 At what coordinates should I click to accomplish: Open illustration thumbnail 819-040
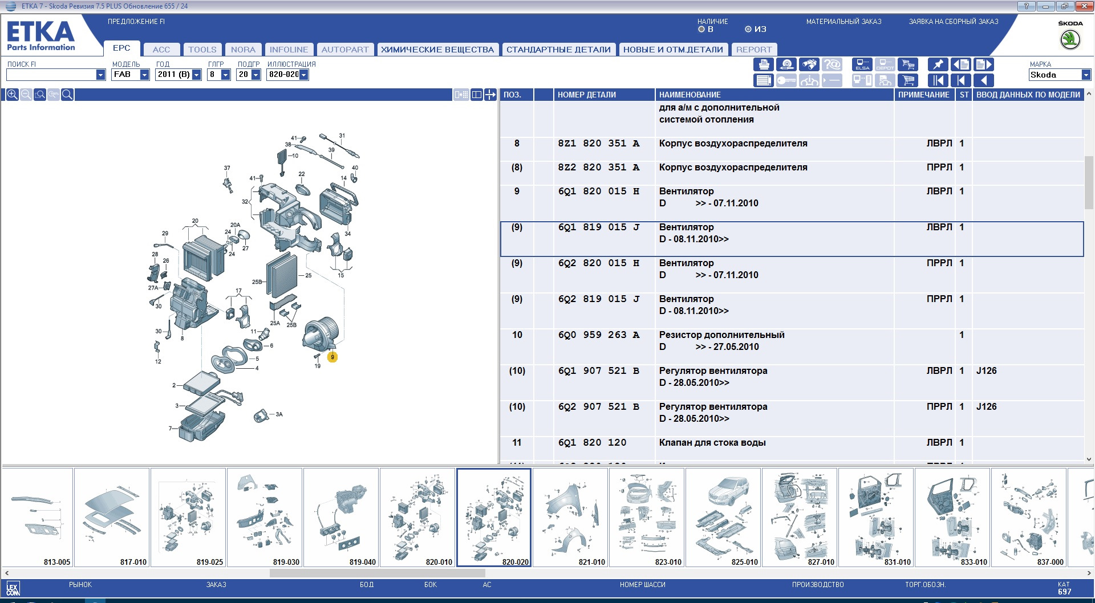[341, 518]
